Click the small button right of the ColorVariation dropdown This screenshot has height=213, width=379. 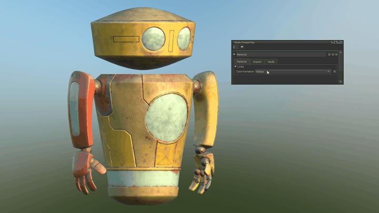[335, 71]
